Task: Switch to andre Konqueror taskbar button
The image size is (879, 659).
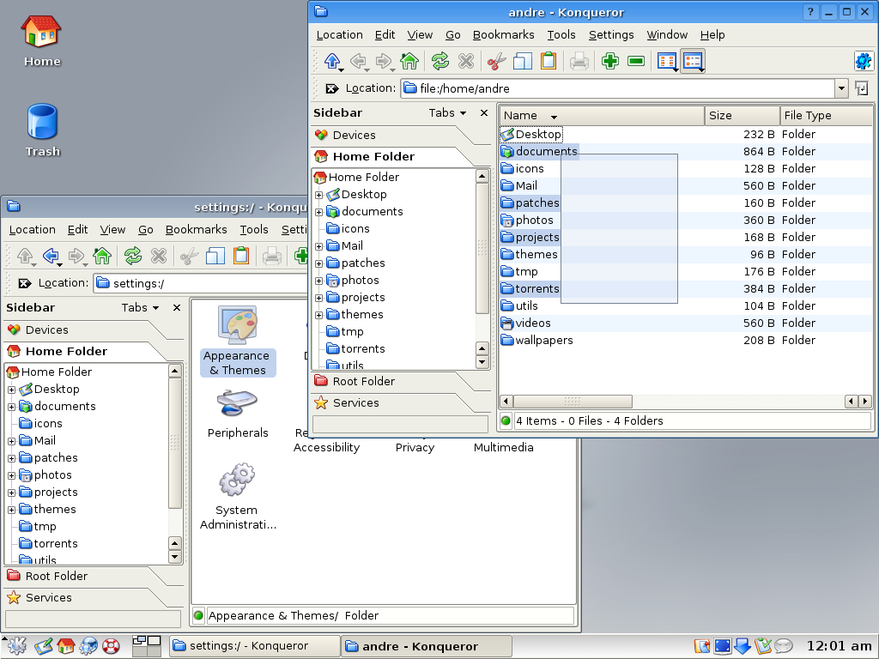Action: 427,646
